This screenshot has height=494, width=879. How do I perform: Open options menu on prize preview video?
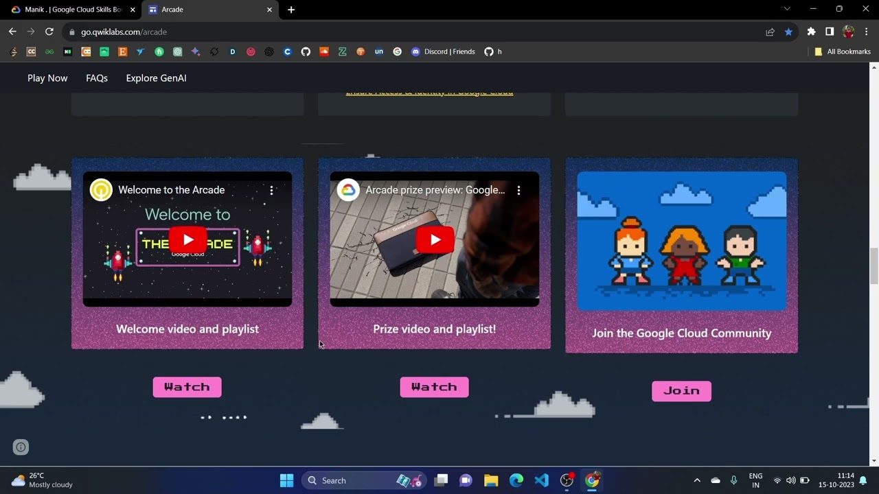(518, 190)
